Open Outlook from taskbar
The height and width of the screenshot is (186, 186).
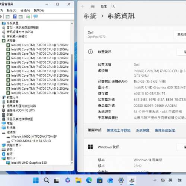(x=110, y=180)
